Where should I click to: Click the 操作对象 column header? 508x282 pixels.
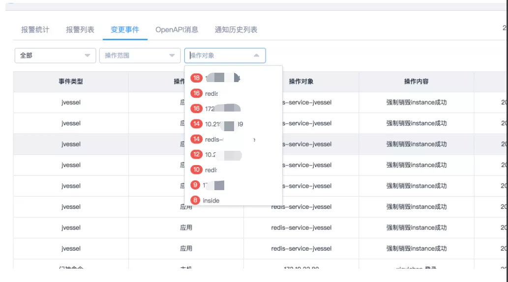point(301,82)
